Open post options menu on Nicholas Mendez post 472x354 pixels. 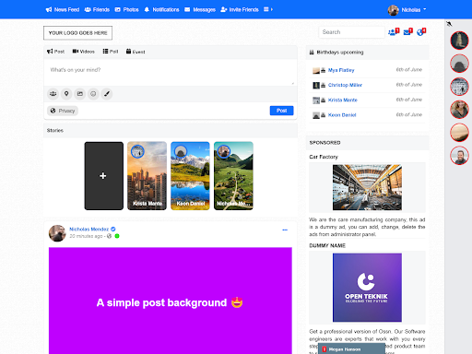pos(285,230)
